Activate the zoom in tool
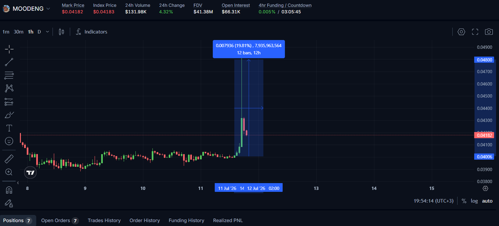This screenshot has height=226, width=499. [x=9, y=172]
